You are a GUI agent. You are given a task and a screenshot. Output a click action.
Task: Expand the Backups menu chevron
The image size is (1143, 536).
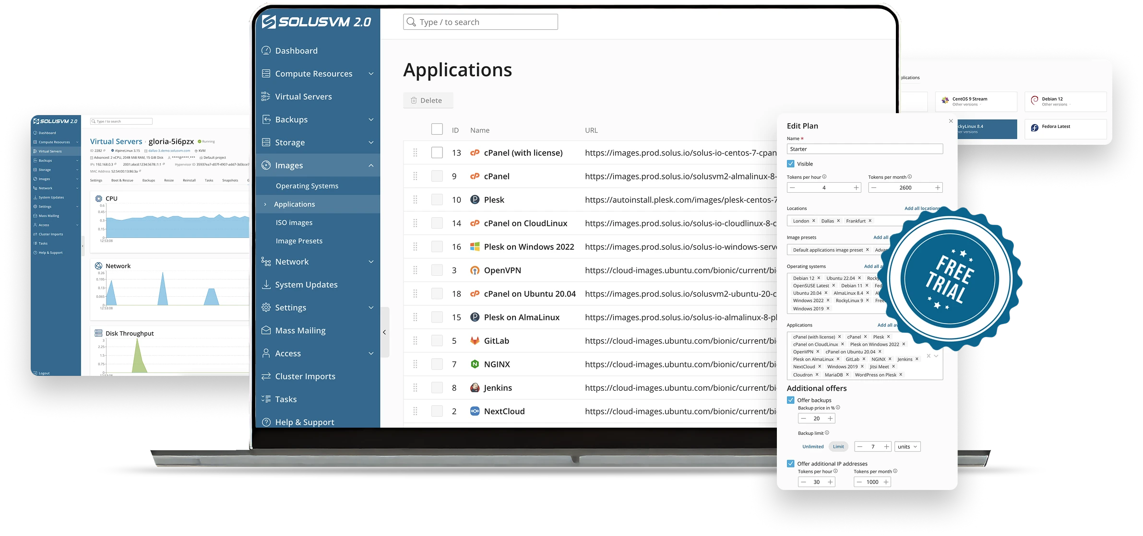[371, 119]
